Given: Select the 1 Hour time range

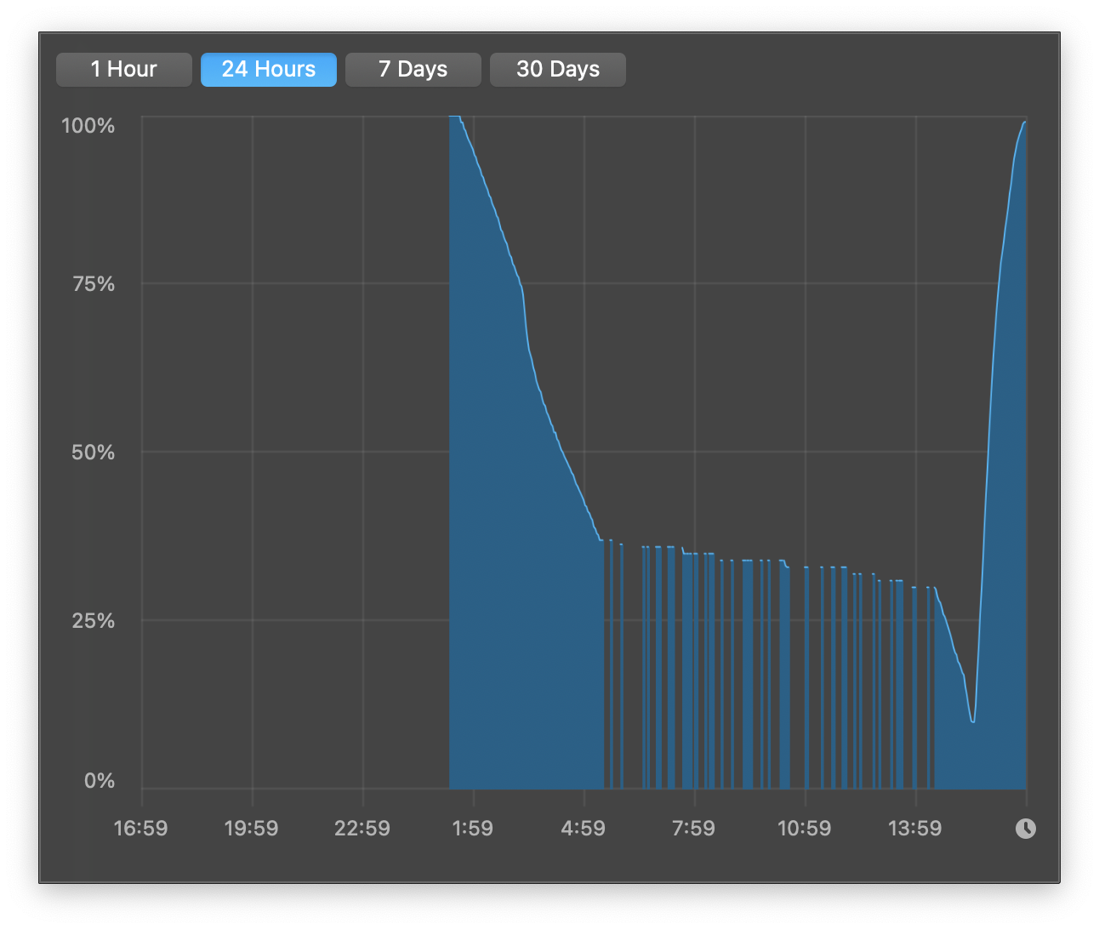Looking at the screenshot, I should [x=124, y=70].
